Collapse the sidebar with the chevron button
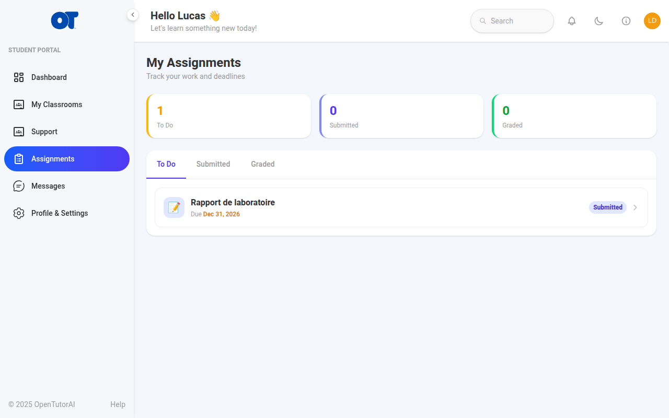Viewport: 669px width, 418px height. coord(133,15)
